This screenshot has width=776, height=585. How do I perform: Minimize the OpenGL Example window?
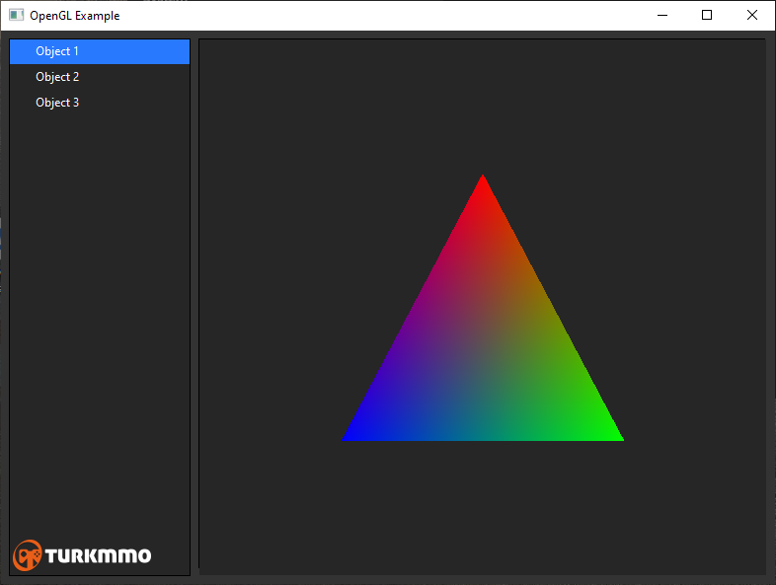click(x=662, y=16)
